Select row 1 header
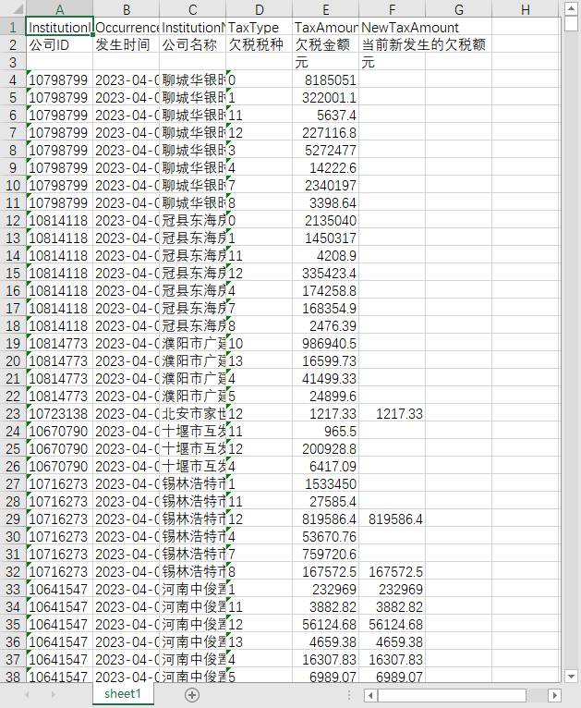Image resolution: width=581 pixels, height=708 pixels. (13, 27)
